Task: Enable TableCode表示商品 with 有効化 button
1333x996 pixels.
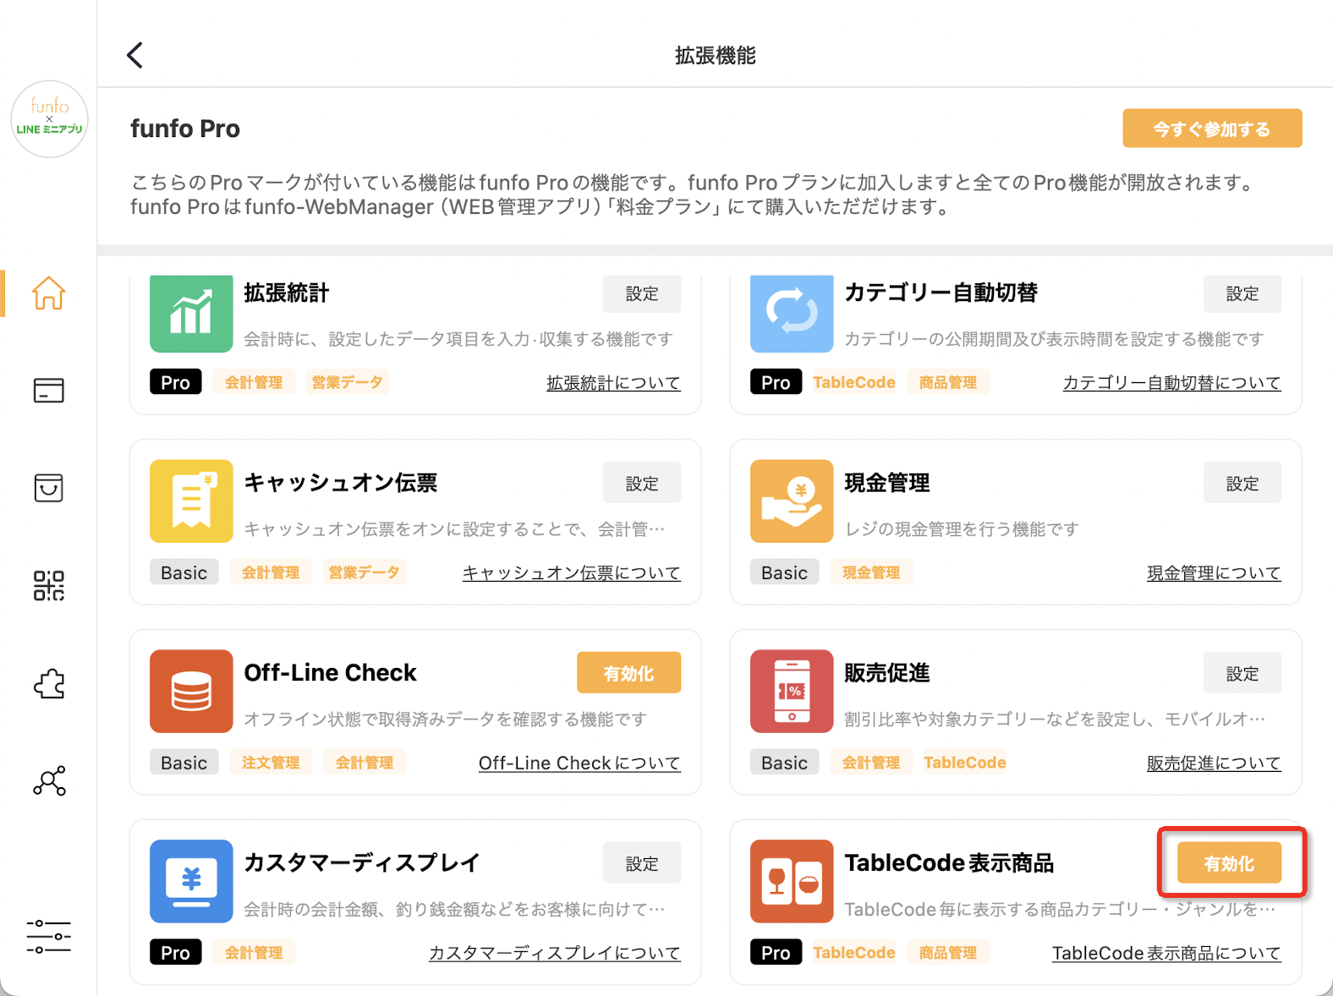Action: [1229, 863]
